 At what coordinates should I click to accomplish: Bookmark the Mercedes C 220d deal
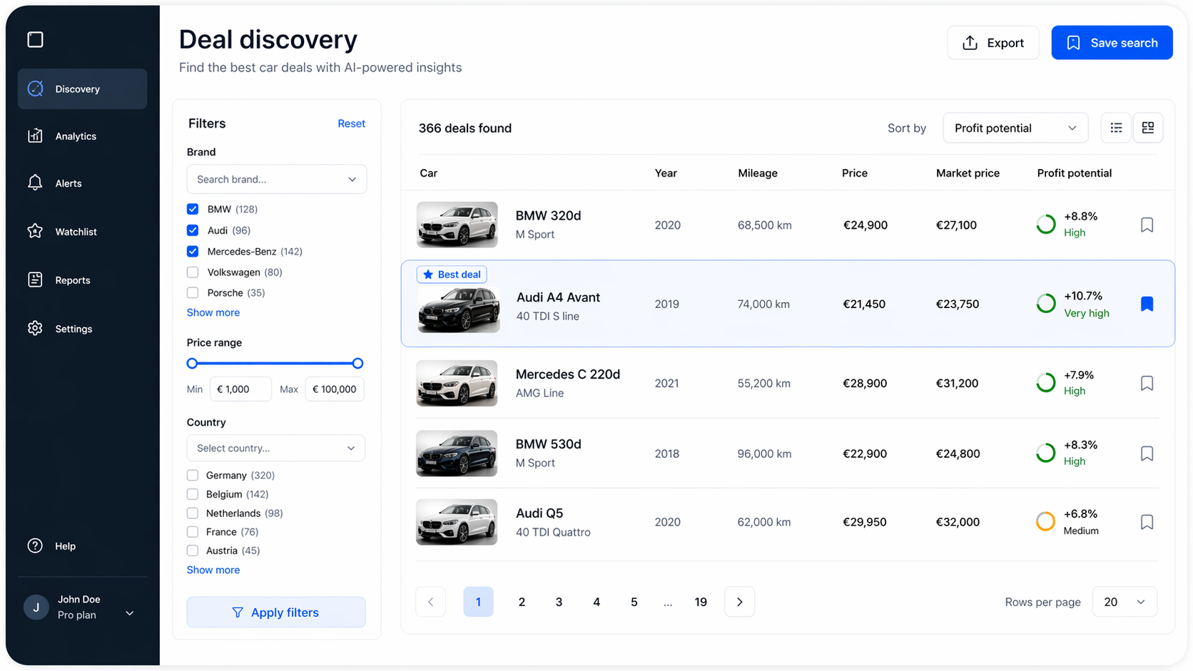[1147, 383]
